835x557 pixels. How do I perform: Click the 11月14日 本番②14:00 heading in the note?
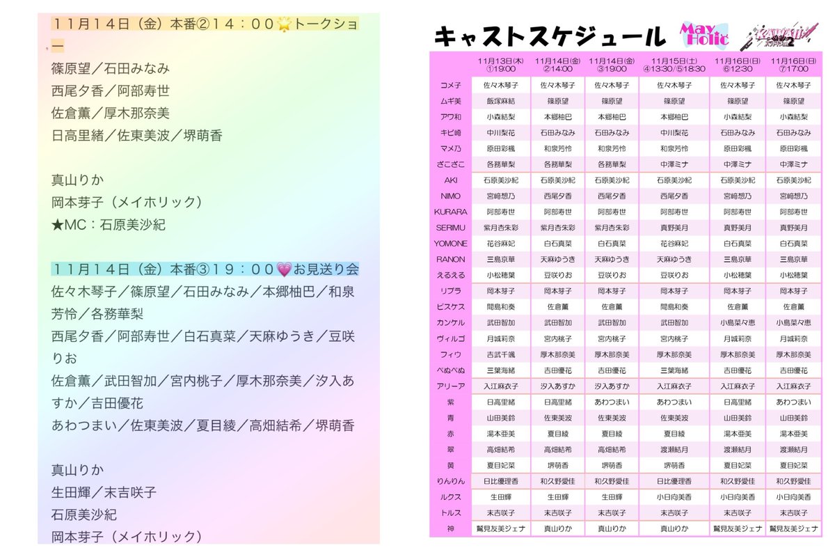(205, 34)
